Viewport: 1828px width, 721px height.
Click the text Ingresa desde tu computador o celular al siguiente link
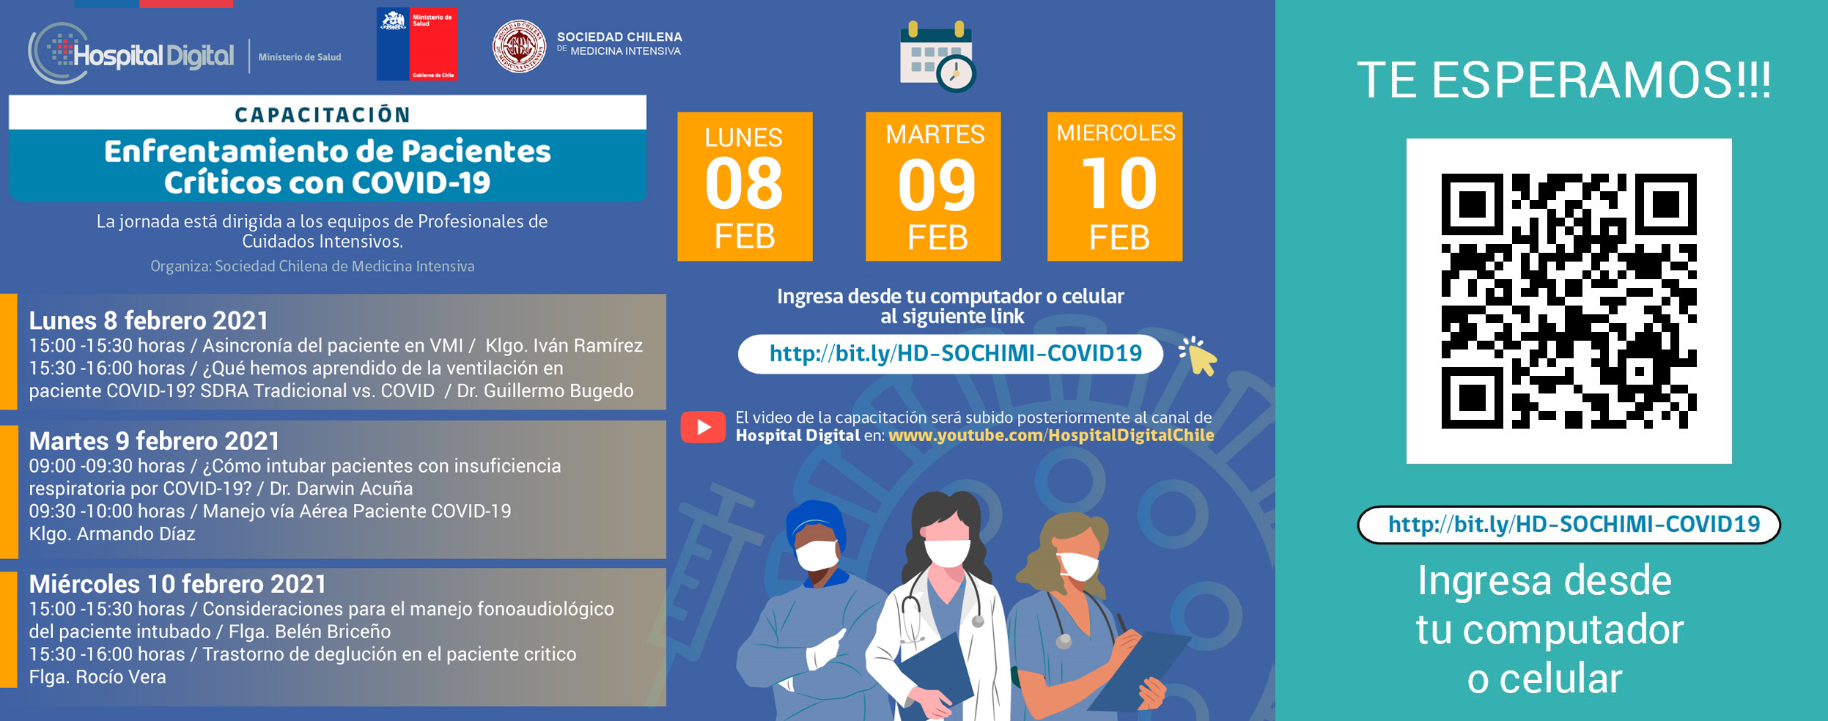point(951,306)
